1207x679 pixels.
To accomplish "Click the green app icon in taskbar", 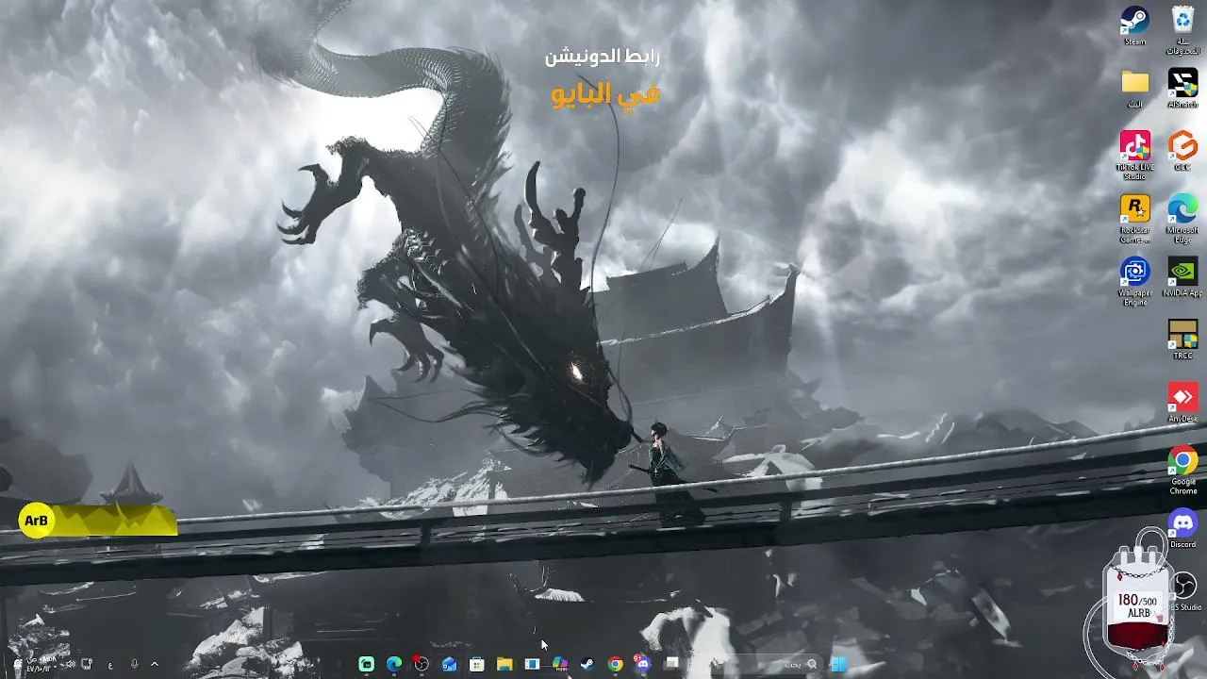I will point(366,664).
